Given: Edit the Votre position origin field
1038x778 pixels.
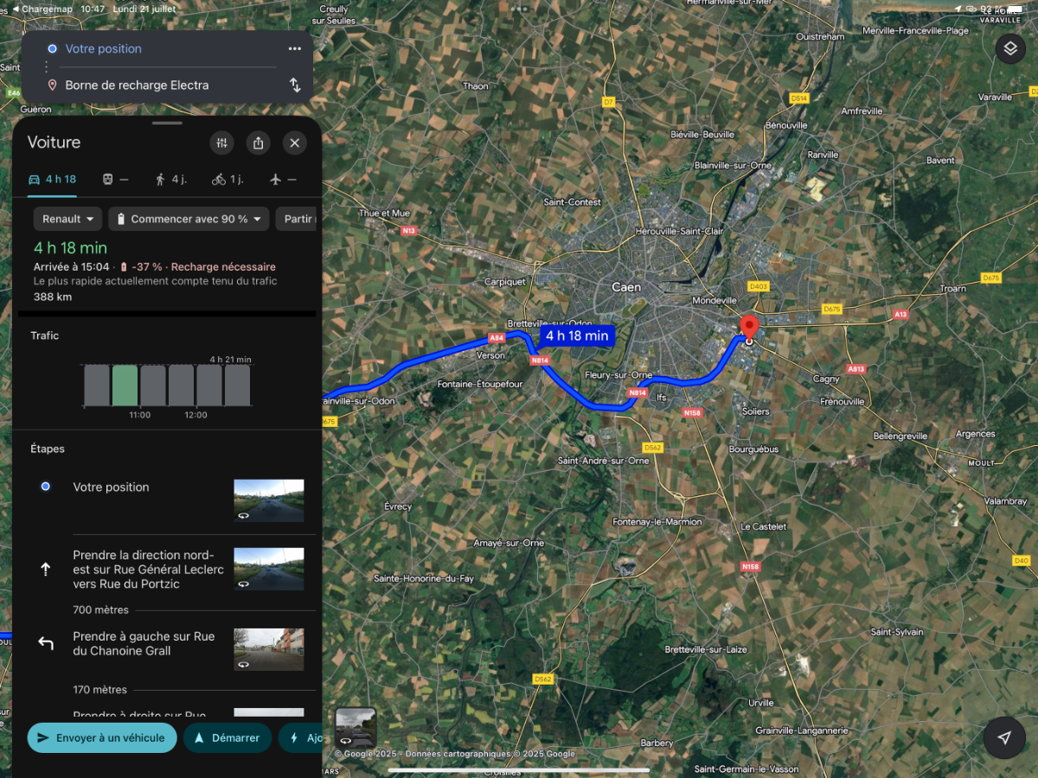Looking at the screenshot, I should [162, 48].
